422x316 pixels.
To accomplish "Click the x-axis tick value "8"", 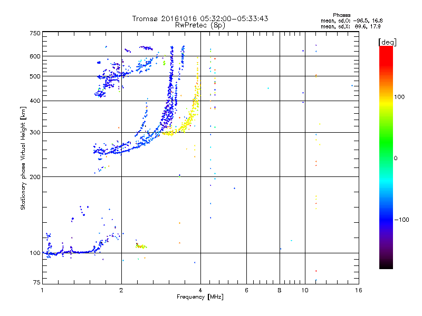I will [280, 290].
